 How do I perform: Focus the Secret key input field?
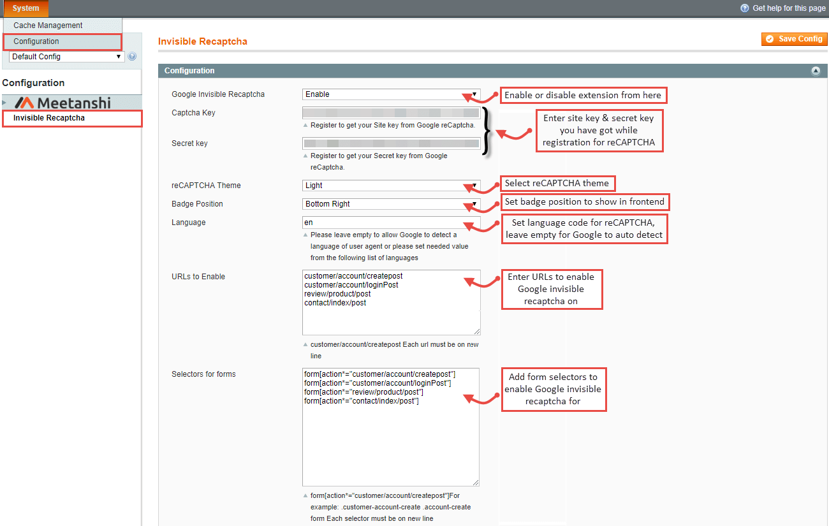[392, 143]
